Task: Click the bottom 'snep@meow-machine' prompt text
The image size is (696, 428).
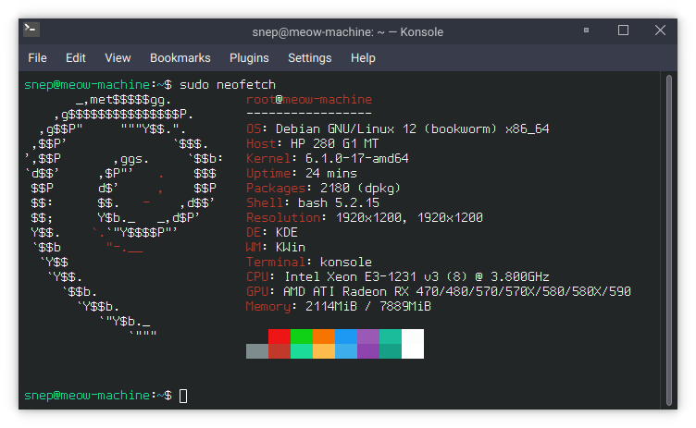Action: click(87, 395)
